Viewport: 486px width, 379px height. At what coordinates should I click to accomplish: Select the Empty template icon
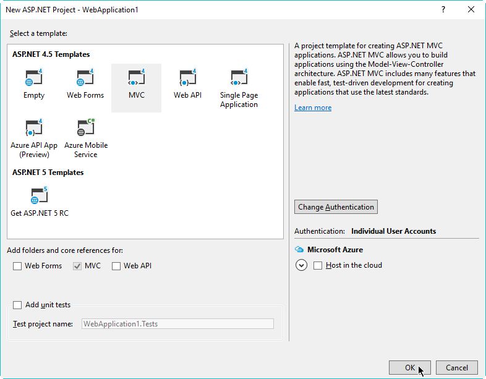click(x=34, y=77)
